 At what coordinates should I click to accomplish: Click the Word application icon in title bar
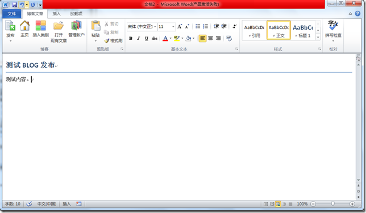coord(5,5)
